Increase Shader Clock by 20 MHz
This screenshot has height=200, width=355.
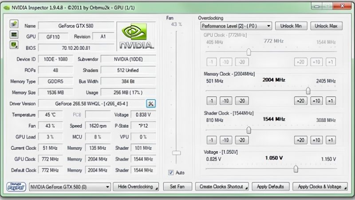(301, 140)
